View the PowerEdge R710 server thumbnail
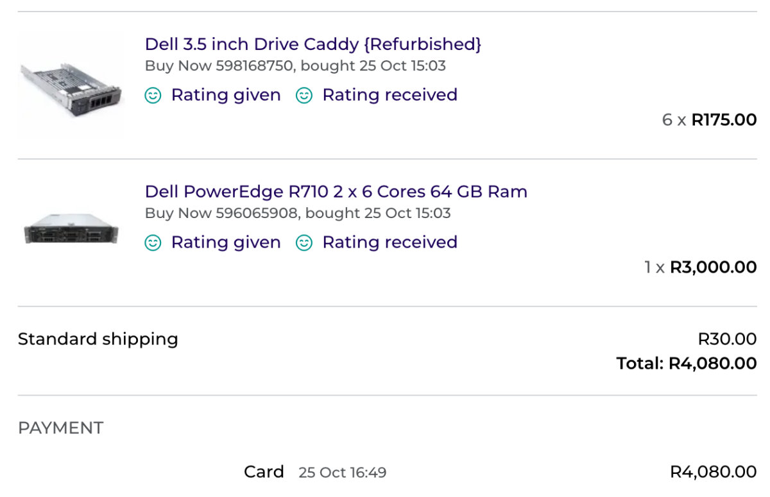 tap(71, 228)
